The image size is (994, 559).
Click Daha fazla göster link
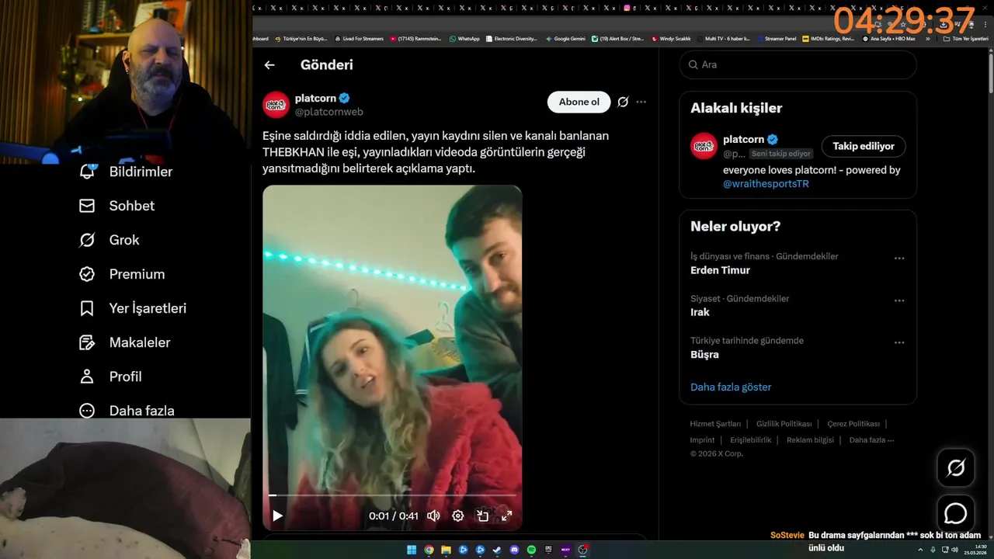coord(731,387)
